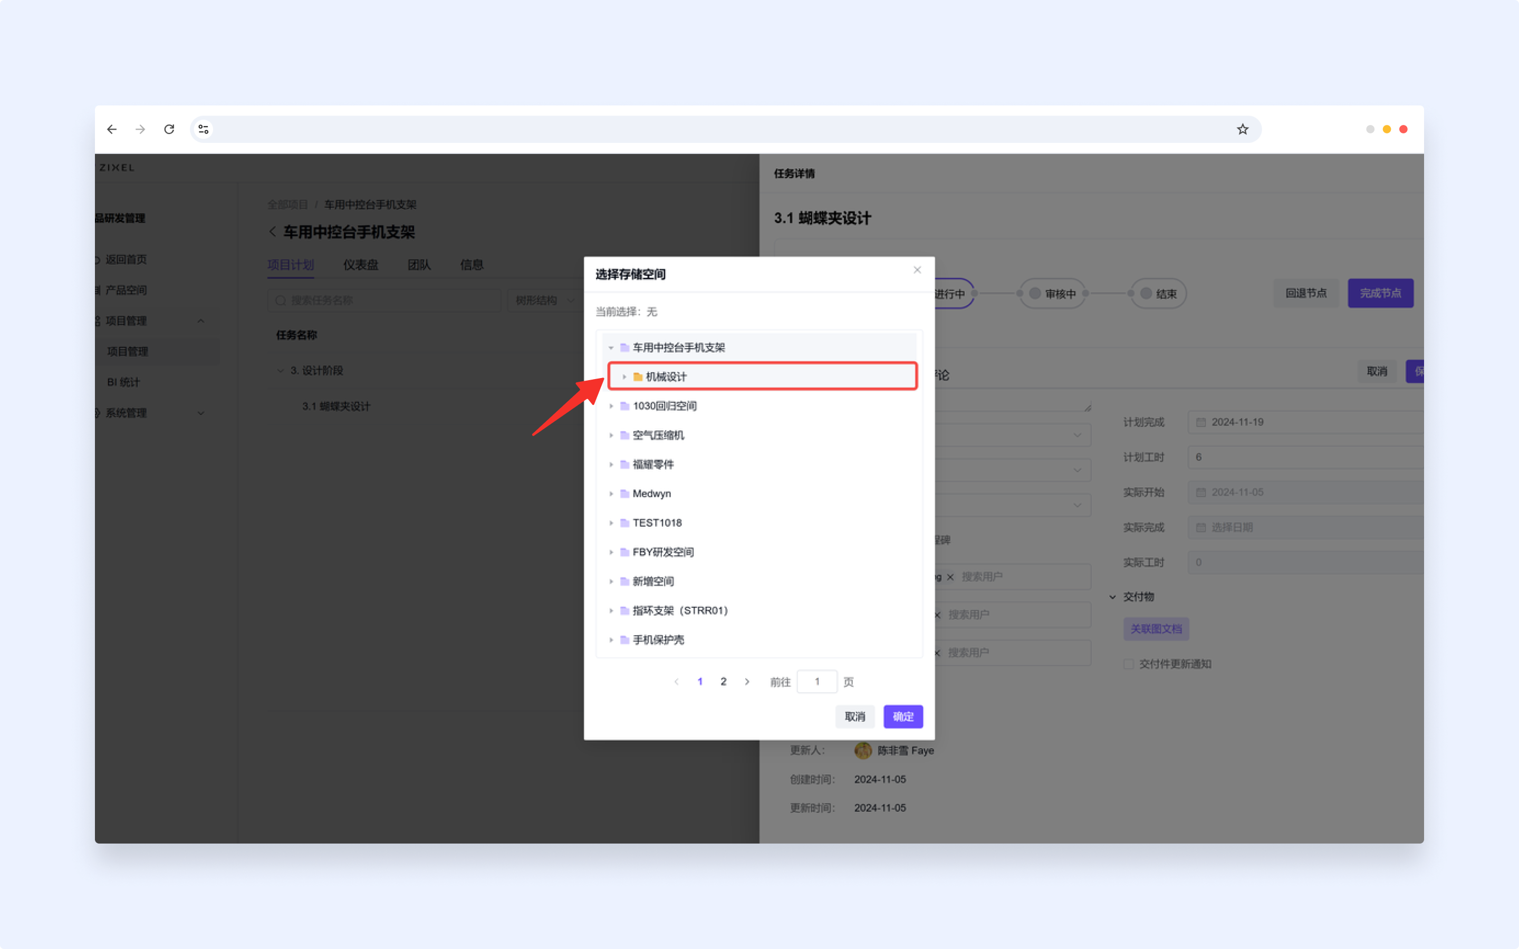Open BI 统计 in sidebar
Image resolution: width=1519 pixels, height=949 pixels.
tap(123, 383)
